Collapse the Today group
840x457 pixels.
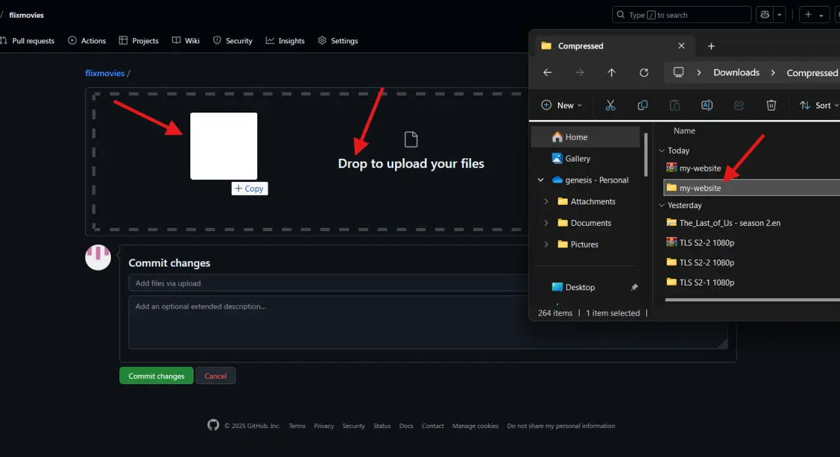point(662,150)
